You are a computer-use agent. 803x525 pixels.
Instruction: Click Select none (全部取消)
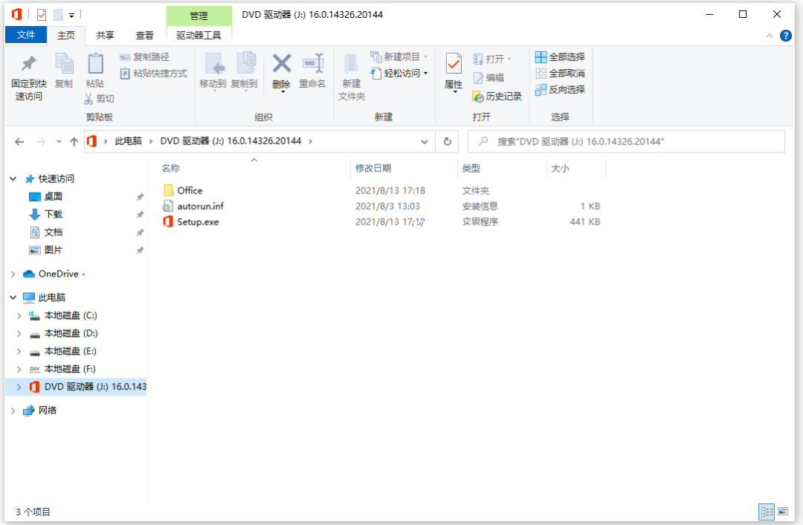560,73
